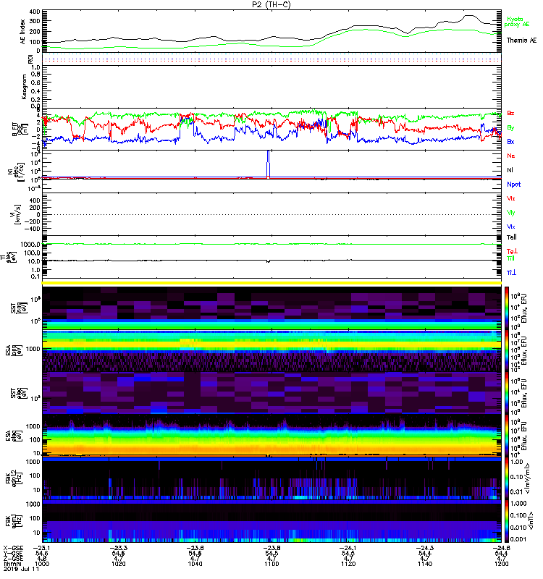Select the black Te parallel legend label

tap(511, 237)
